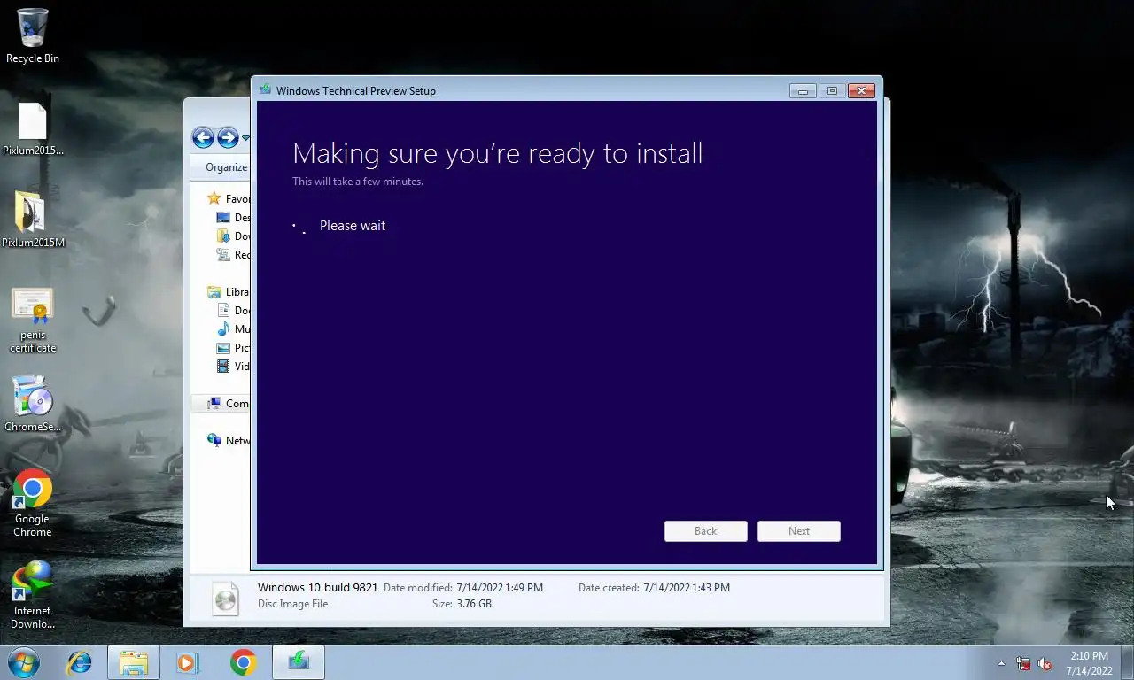Select Documents library in navigation pane
Screen dimensions: 1134x680
[234, 311]
